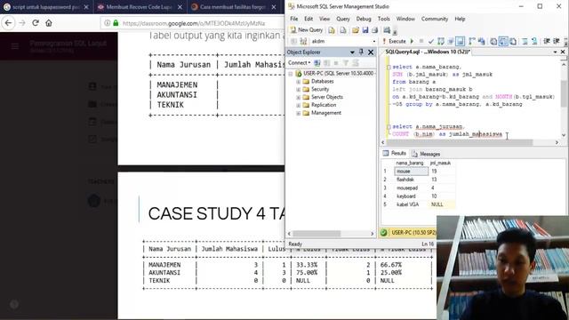
Task: Expand the Databases folder
Action: pyautogui.click(x=298, y=82)
